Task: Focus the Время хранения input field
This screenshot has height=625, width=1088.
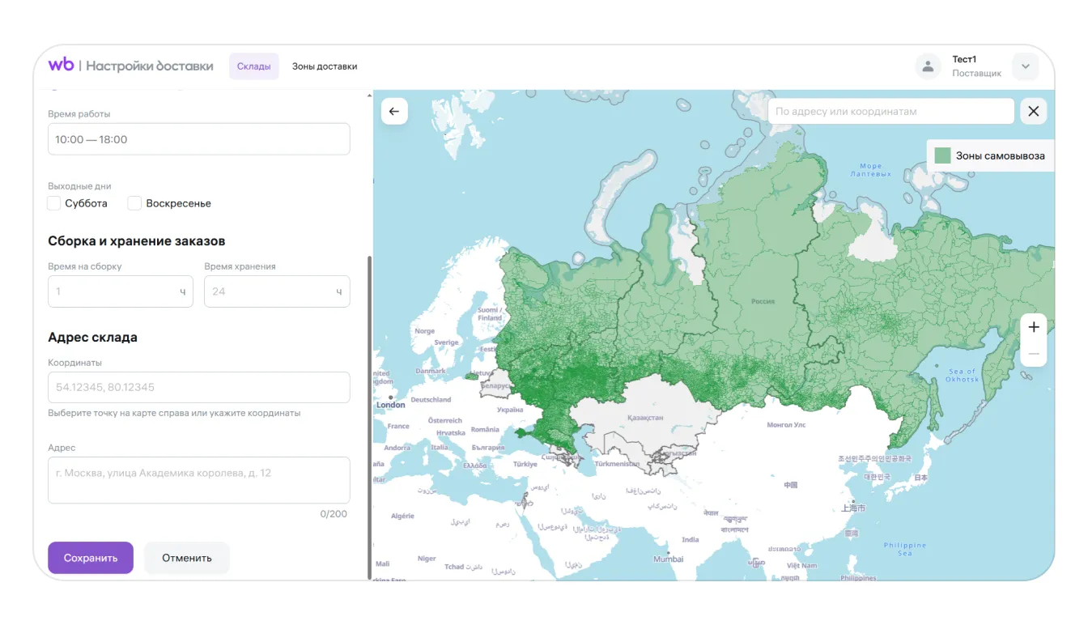Action: click(x=270, y=291)
